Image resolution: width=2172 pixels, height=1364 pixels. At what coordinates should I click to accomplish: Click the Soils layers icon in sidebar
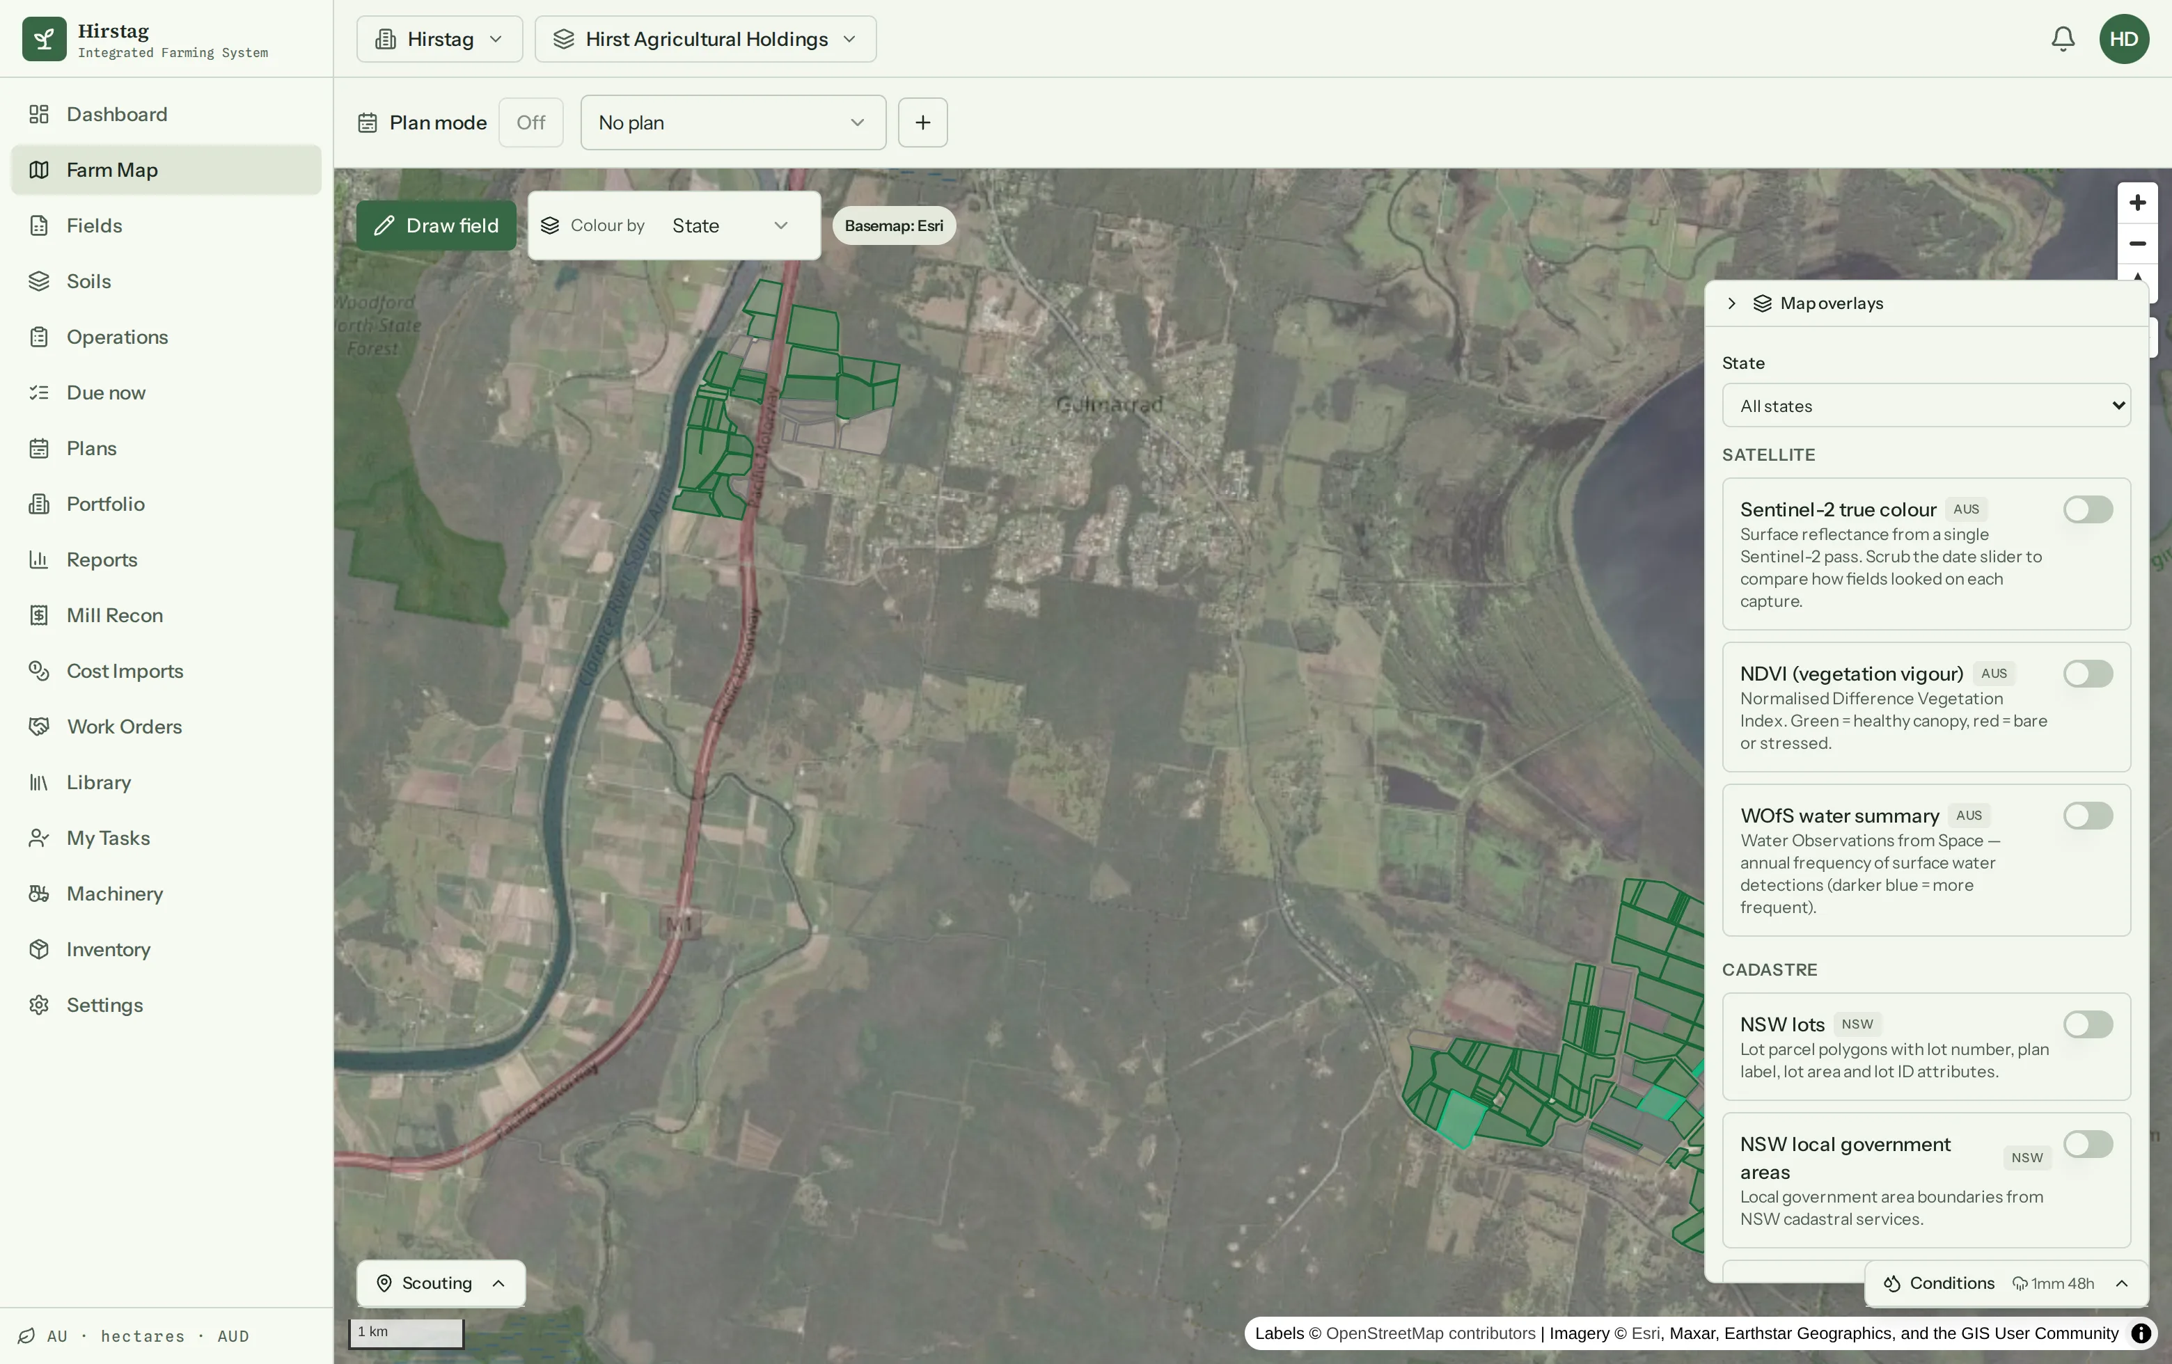coord(39,281)
